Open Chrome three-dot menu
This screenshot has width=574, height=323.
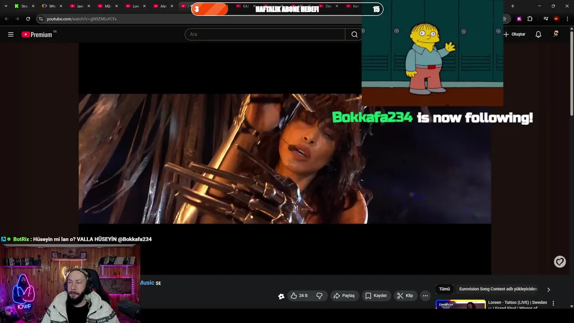[567, 19]
